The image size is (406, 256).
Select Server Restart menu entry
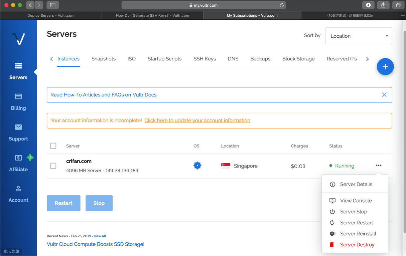coord(355,223)
